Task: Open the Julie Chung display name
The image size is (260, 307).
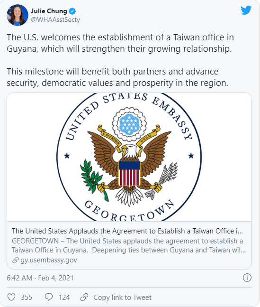Action: click(49, 11)
